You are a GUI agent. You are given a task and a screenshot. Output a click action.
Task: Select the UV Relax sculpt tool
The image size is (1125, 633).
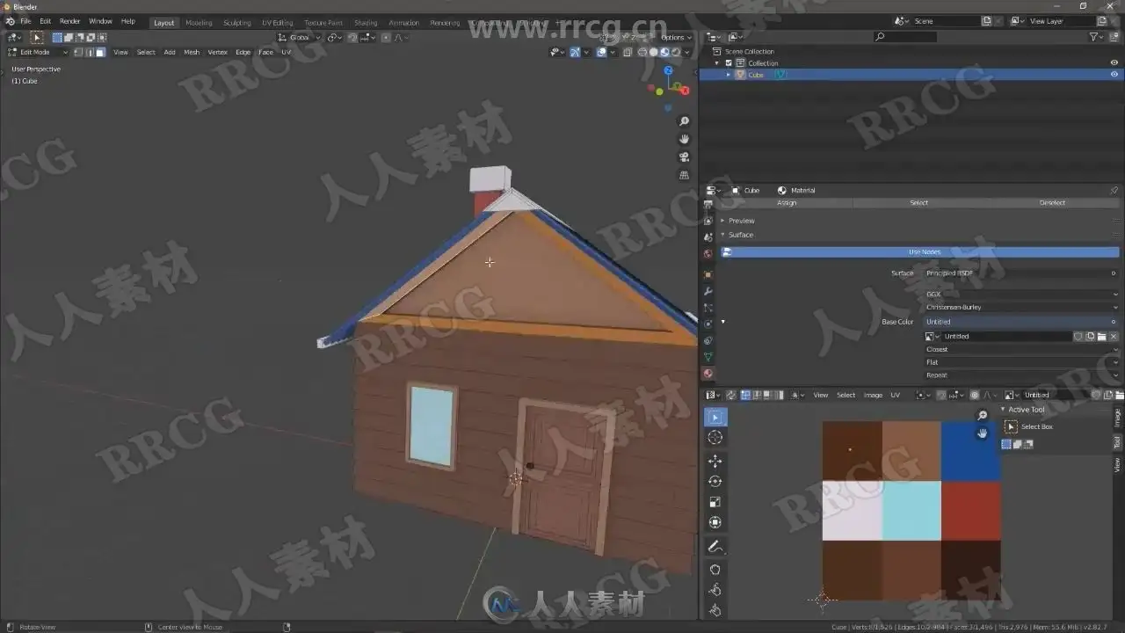click(x=715, y=589)
